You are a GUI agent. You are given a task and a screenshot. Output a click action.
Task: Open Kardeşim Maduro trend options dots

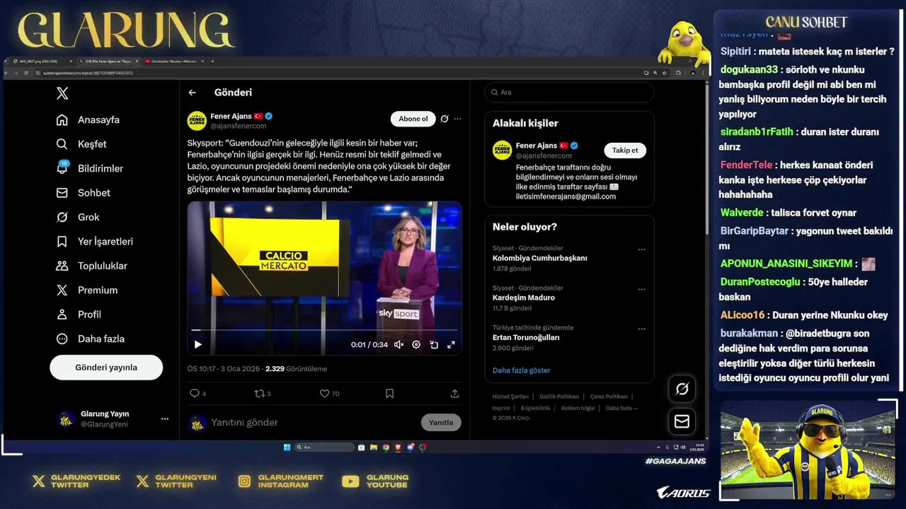click(x=641, y=288)
